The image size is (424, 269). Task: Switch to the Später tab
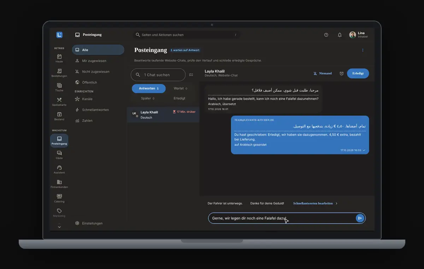click(148, 98)
